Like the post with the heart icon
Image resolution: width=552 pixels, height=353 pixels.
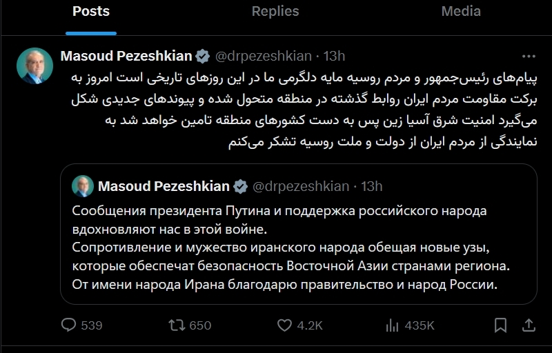point(284,325)
